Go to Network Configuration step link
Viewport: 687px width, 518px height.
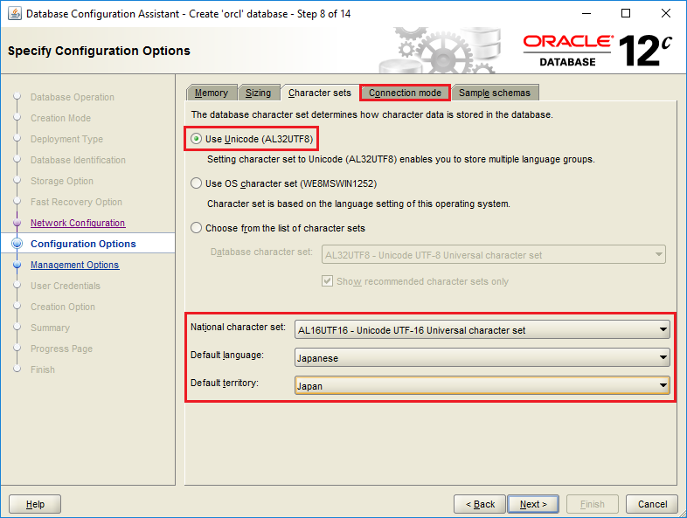pyautogui.click(x=78, y=223)
